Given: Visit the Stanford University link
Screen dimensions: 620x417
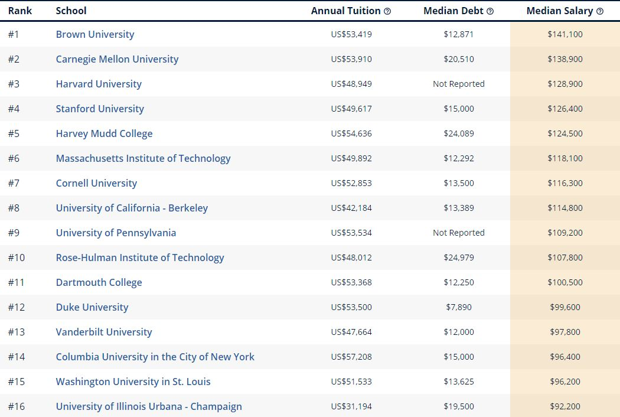Looking at the screenshot, I should click(100, 109).
